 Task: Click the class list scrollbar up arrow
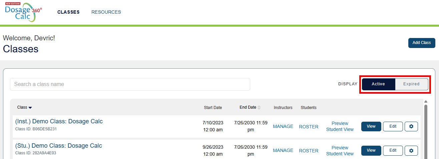[x=426, y=102]
